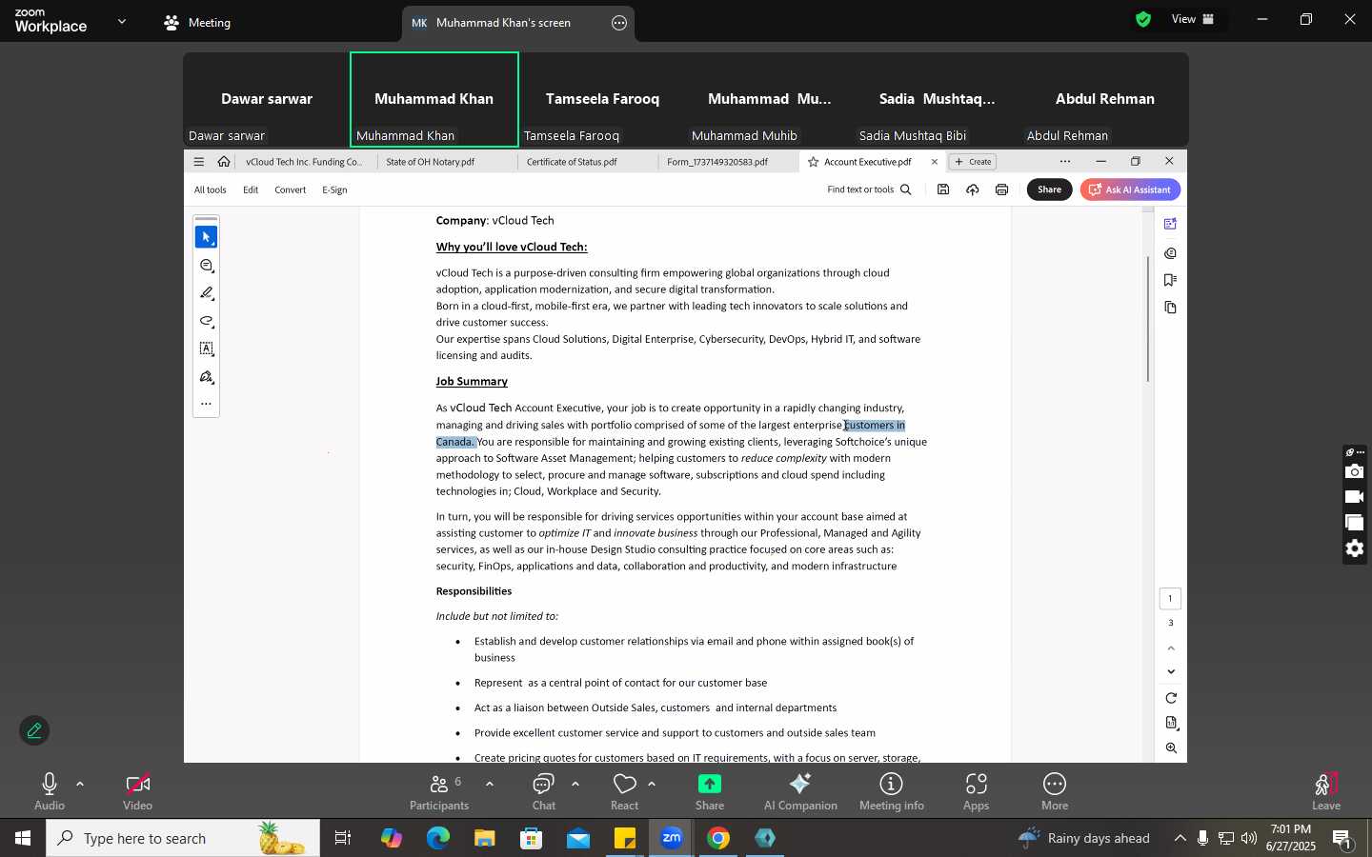Screen dimensions: 1372x857
Task: Expand audio options caret
Action: (80, 785)
